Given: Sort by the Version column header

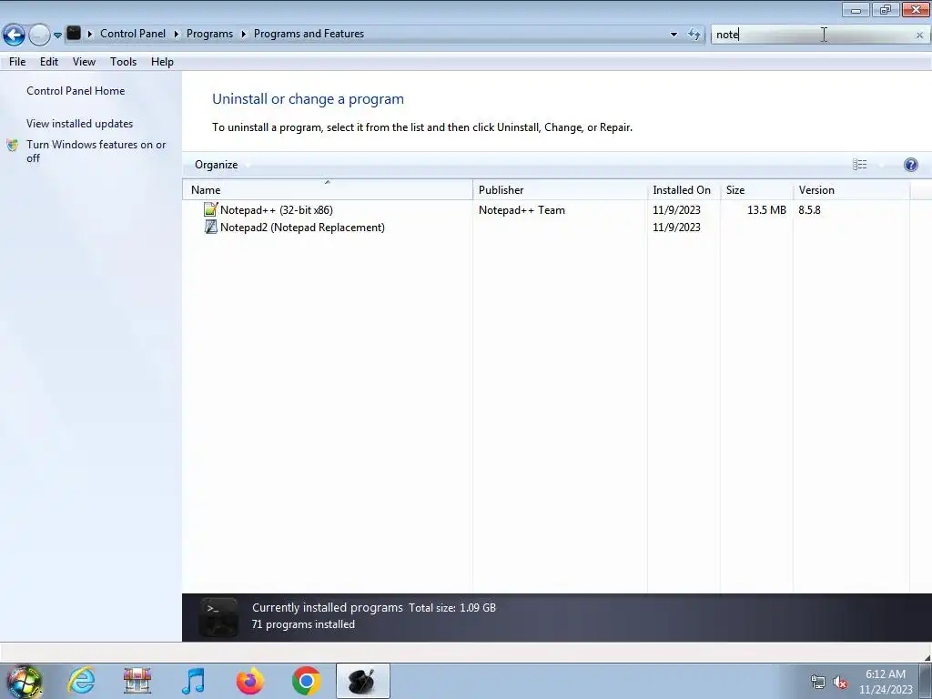Looking at the screenshot, I should pyautogui.click(x=851, y=189).
